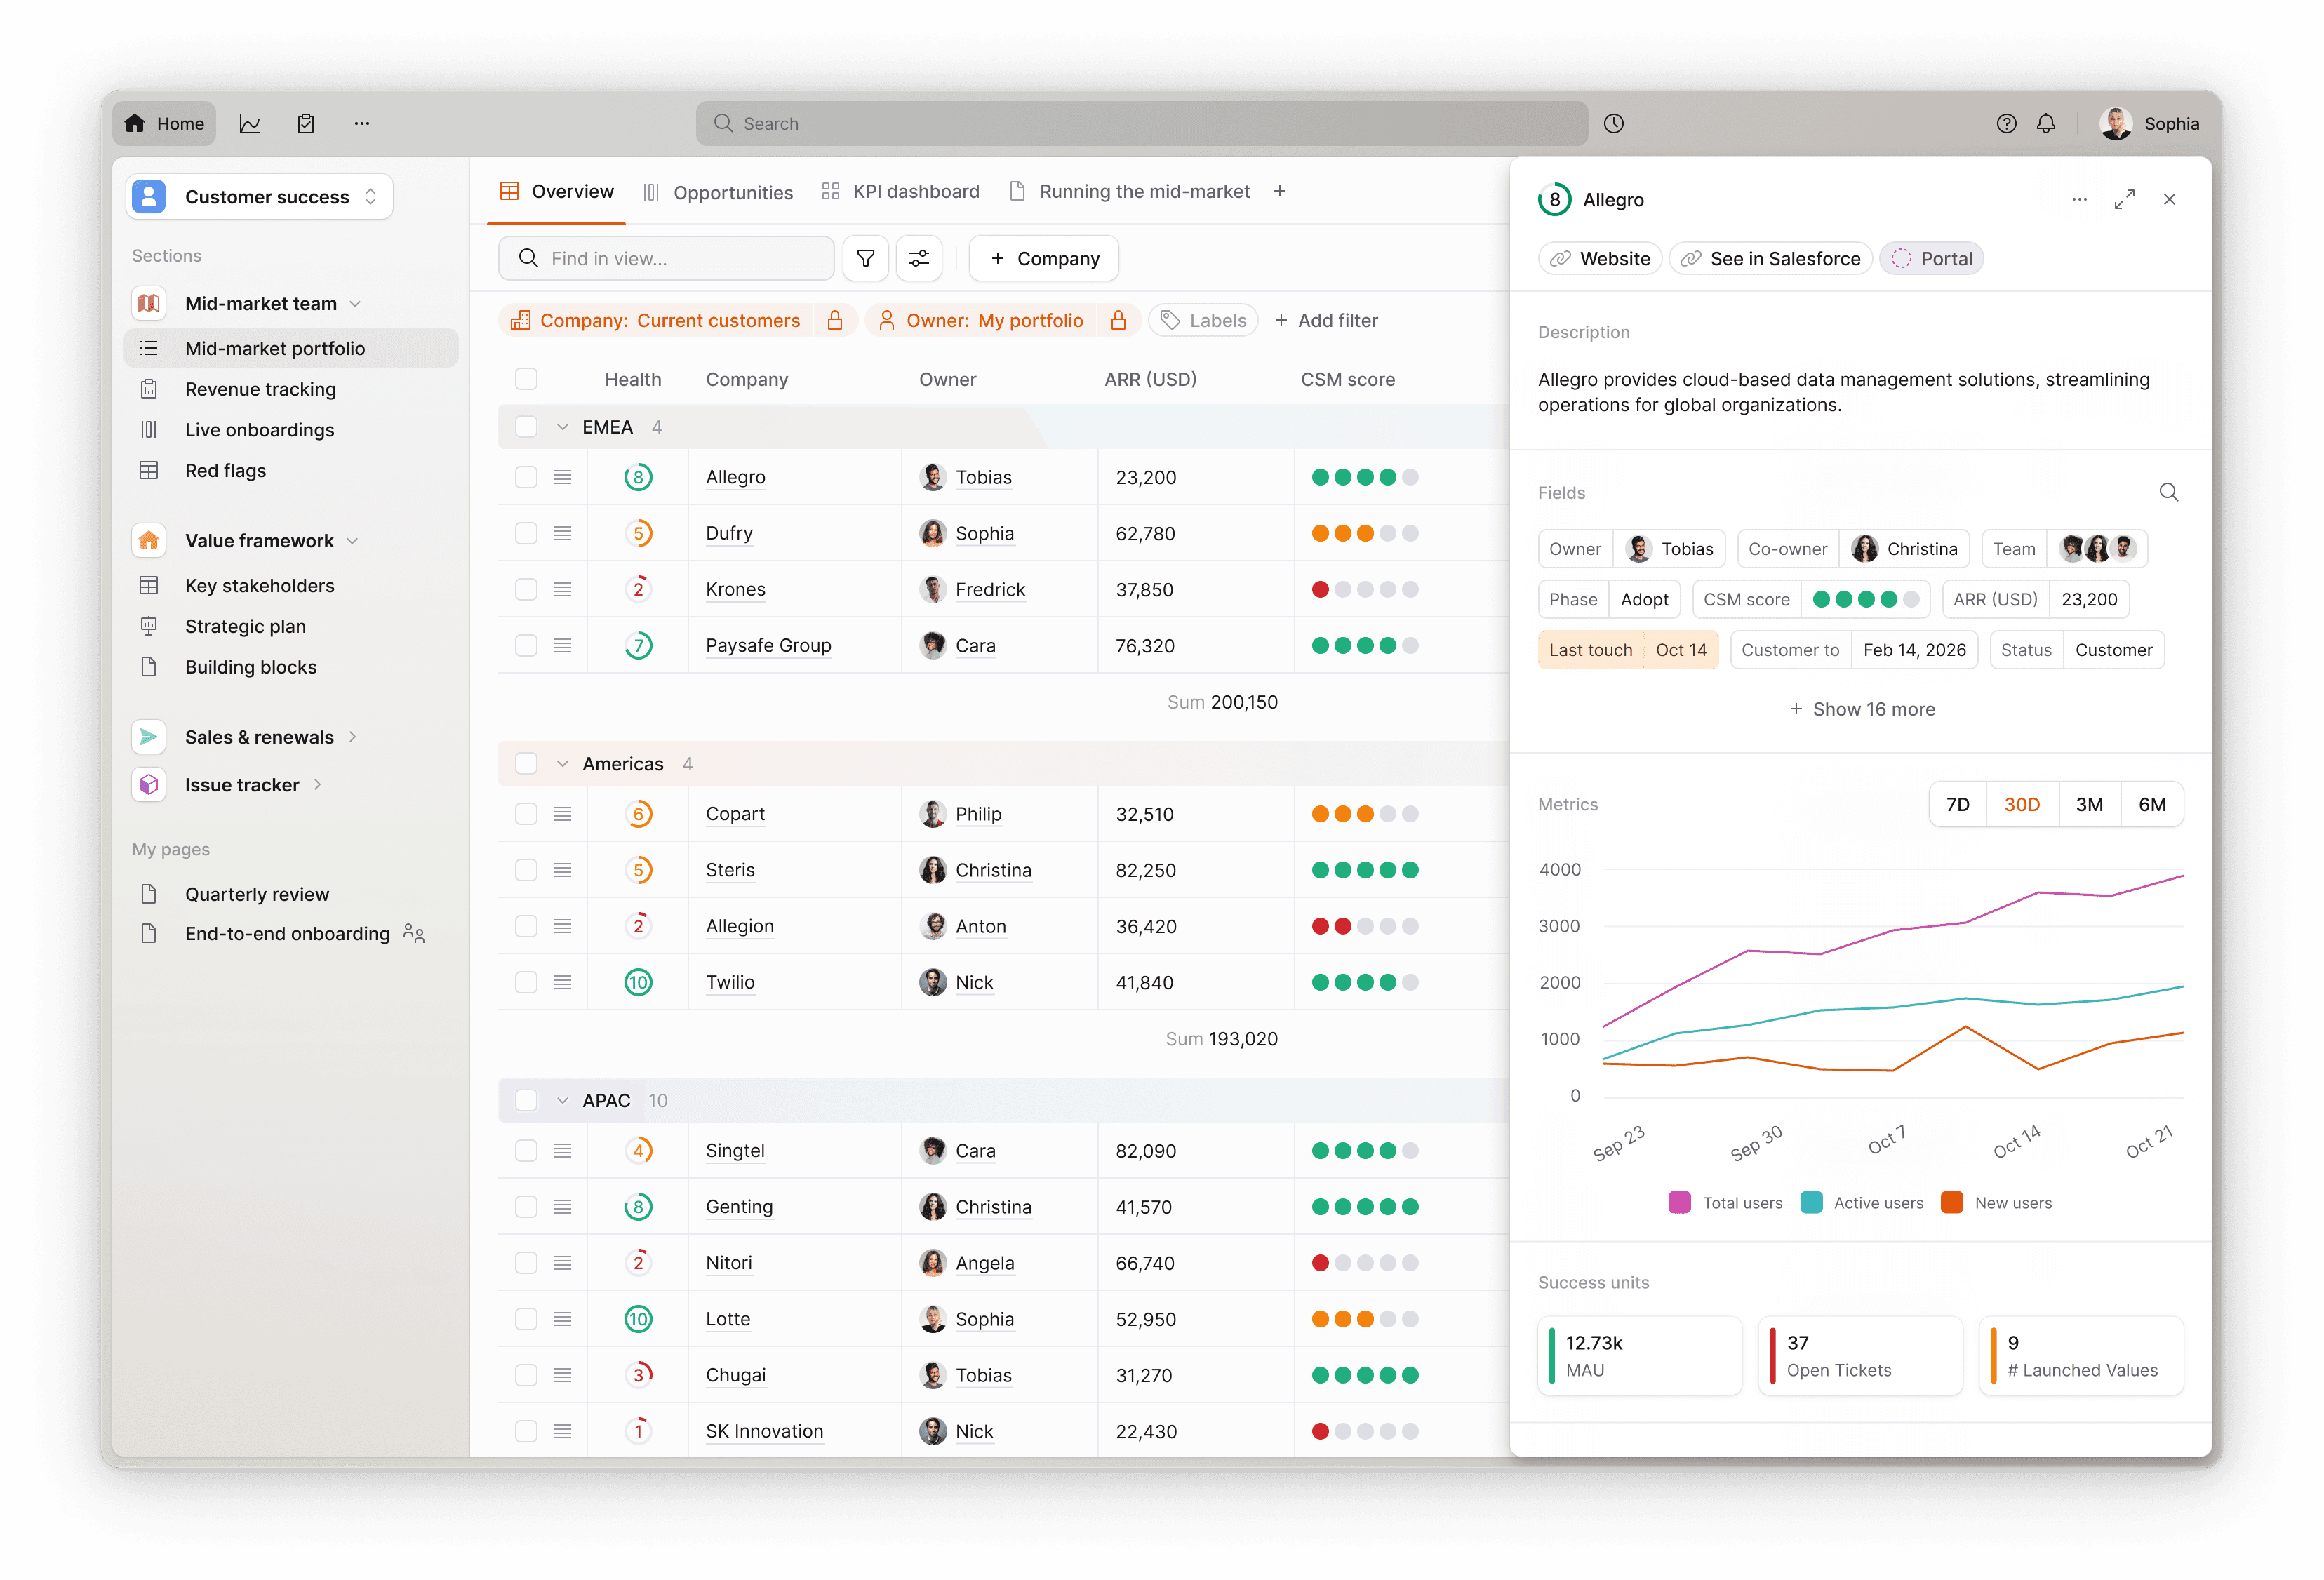The width and height of the screenshot is (2324, 1580).
Task: Click the Red flags sidebar icon
Action: click(x=149, y=470)
